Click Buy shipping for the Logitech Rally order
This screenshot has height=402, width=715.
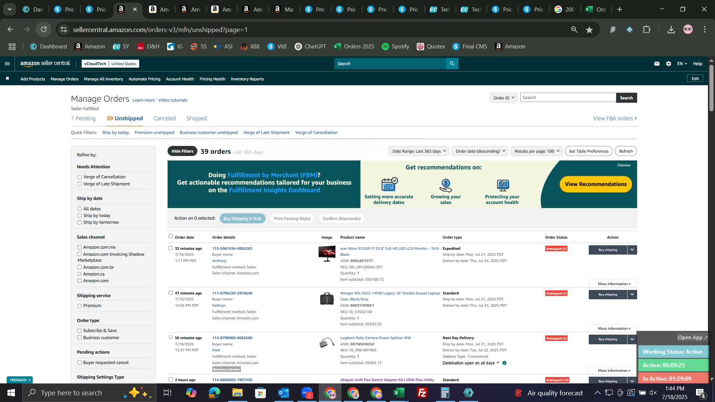[608, 339]
